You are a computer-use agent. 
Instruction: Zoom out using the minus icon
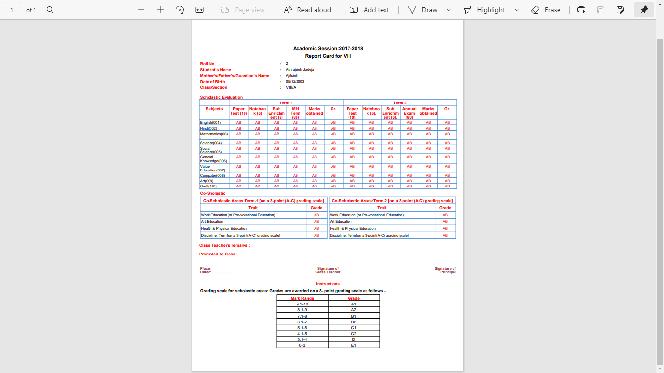click(x=141, y=10)
